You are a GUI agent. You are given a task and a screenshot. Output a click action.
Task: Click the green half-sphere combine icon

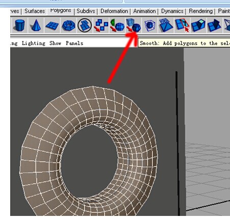click(117, 25)
